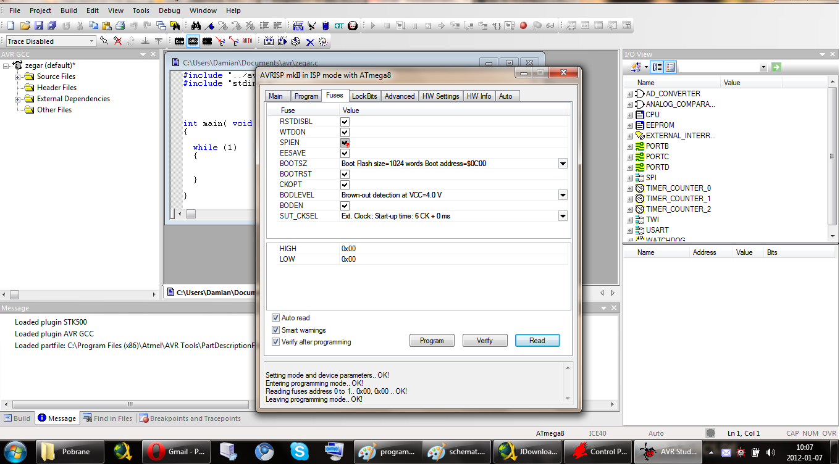Screen dimensions: 840x474
Task: Uncheck the Smart warnings option
Action: tap(276, 330)
